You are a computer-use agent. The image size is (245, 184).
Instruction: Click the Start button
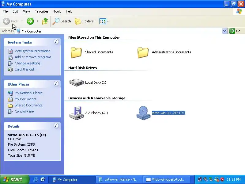pyautogui.click(x=14, y=179)
